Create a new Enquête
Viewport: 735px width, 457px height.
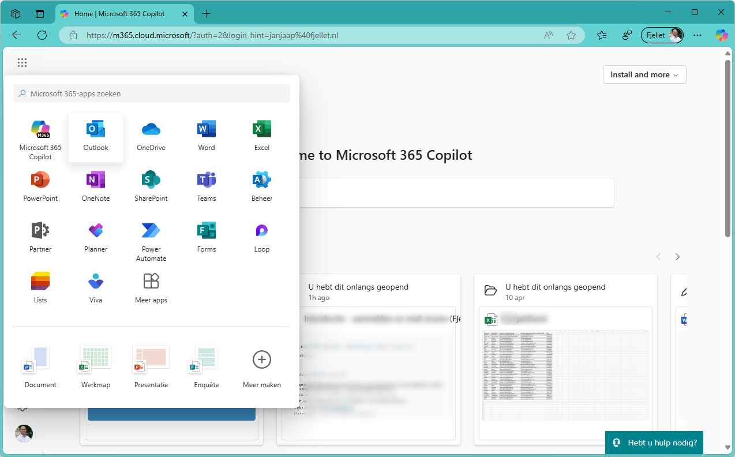207,367
